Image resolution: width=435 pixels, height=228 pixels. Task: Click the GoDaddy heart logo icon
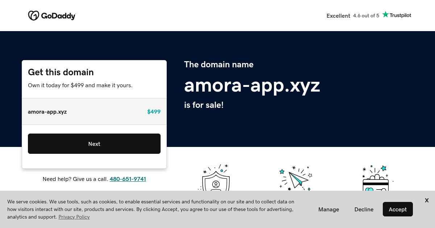[x=34, y=15]
